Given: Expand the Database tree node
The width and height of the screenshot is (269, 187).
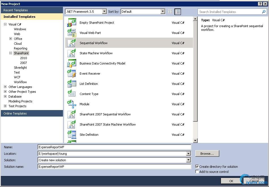Looking at the screenshot, I should [x=5, y=96].
